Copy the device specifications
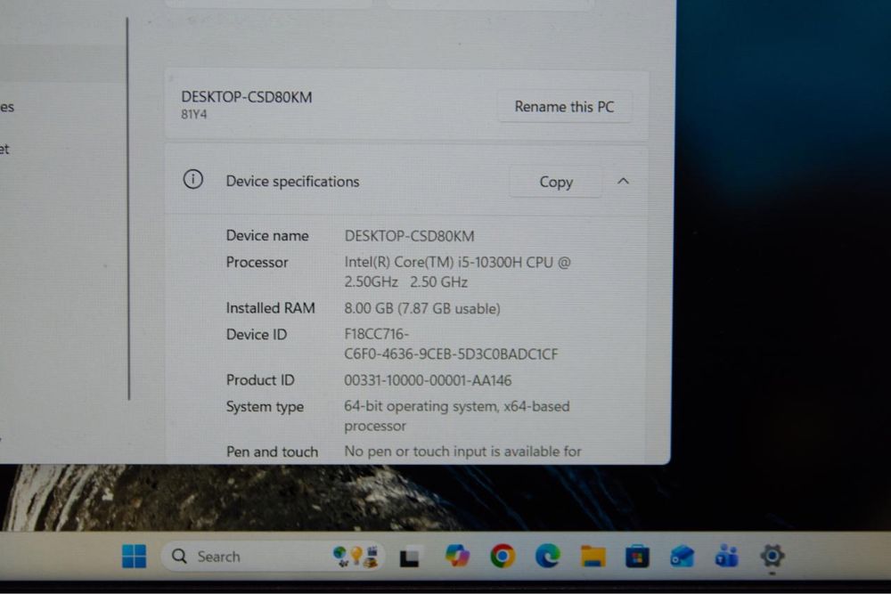891x594 pixels. 556,182
